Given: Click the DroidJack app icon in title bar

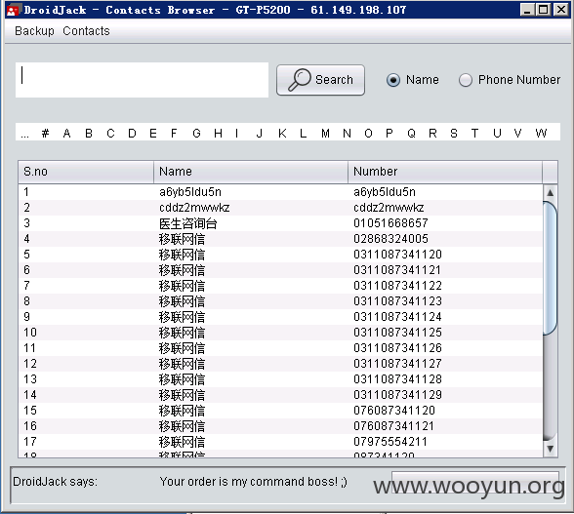Looking at the screenshot, I should click(x=13, y=10).
